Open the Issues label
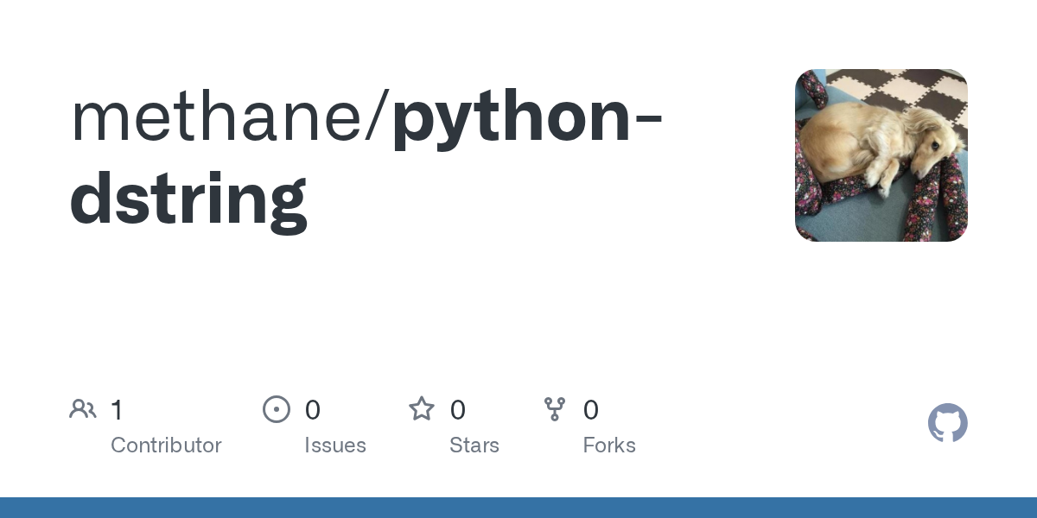 coord(335,445)
